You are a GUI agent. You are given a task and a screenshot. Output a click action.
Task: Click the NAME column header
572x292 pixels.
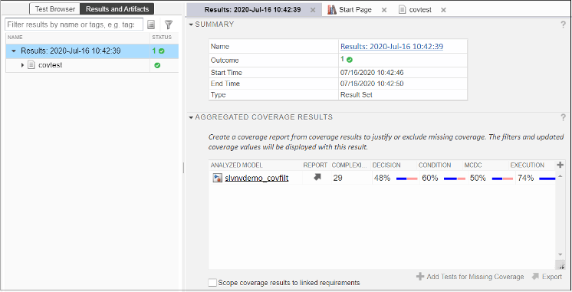click(x=15, y=38)
